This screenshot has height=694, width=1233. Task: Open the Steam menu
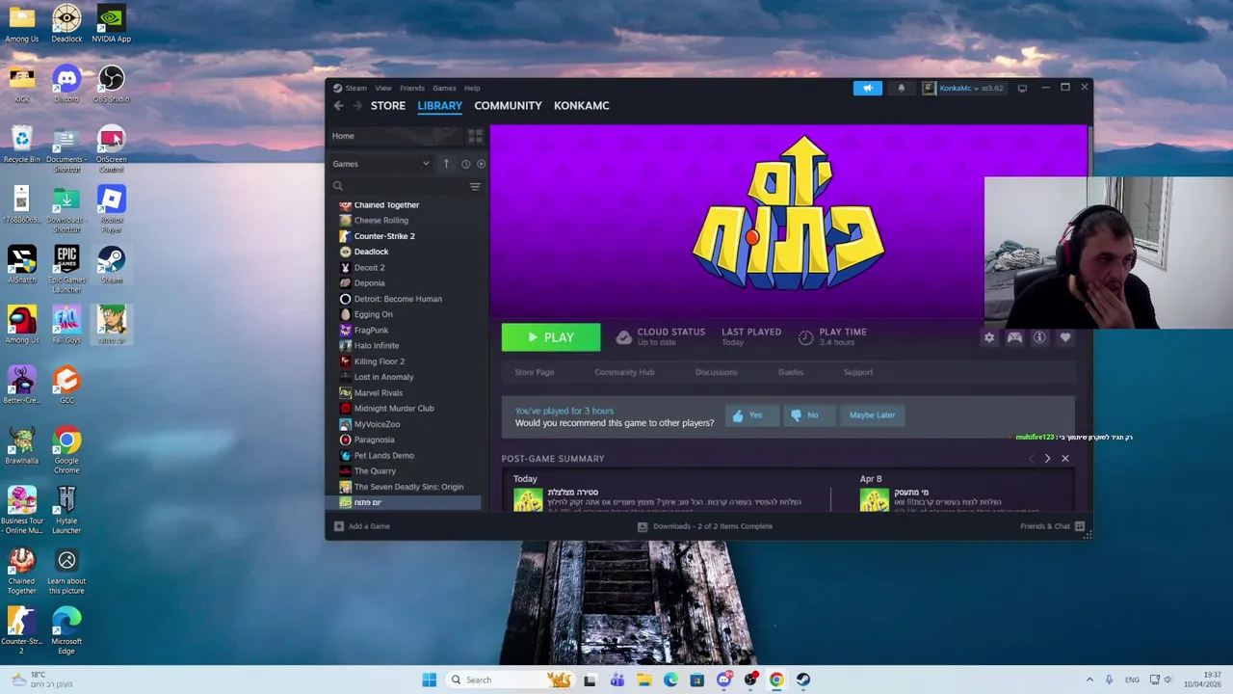[356, 89]
